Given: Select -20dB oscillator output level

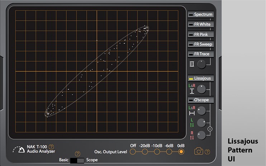Looking at the screenshot, I should coord(145,152).
